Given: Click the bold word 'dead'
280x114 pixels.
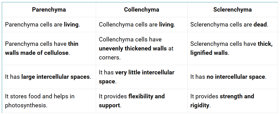Looking at the screenshot, I should pos(260,25).
